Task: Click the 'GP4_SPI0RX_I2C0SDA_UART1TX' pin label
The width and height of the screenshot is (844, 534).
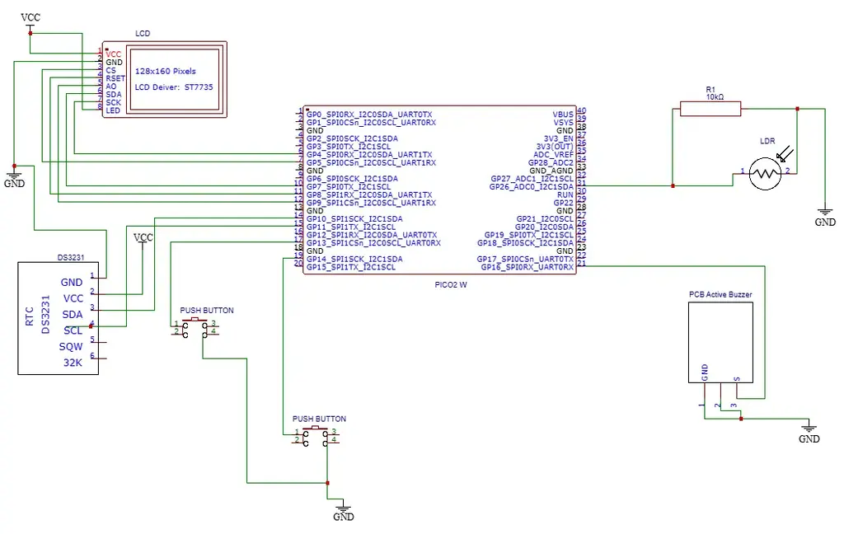Action: coord(369,154)
